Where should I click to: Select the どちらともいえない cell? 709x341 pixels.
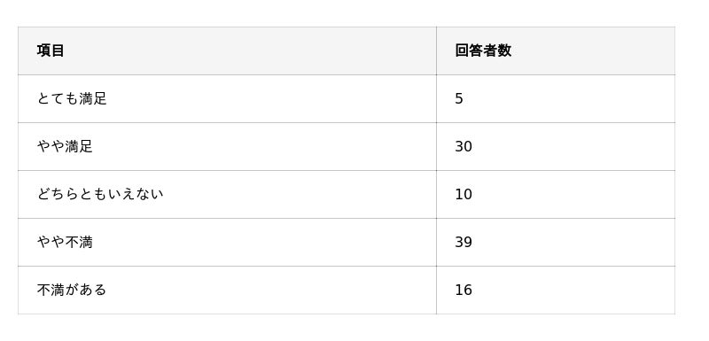click(227, 194)
